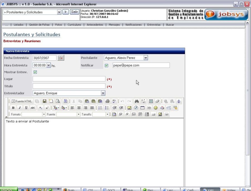
Task: Insert a numbered list
Action: pos(100,108)
